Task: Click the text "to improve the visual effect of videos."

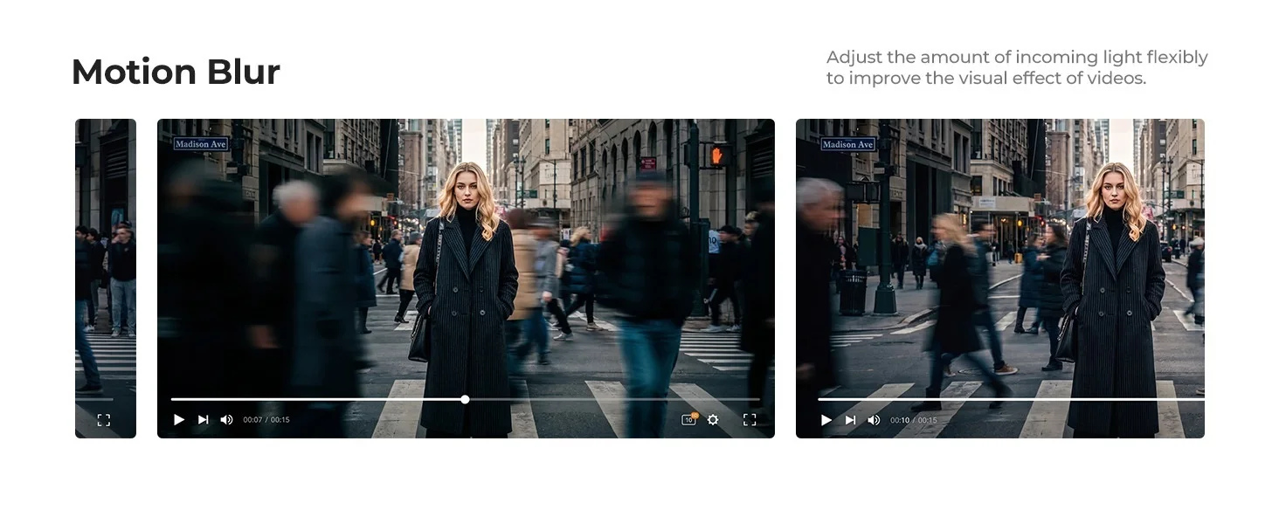Action: point(986,79)
